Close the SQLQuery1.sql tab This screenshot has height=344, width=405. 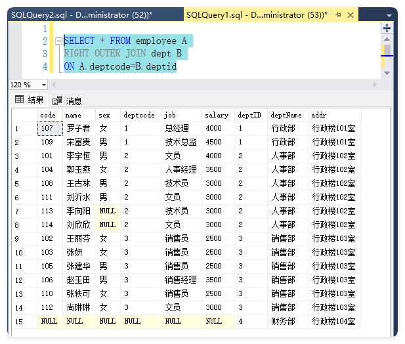[x=351, y=15]
